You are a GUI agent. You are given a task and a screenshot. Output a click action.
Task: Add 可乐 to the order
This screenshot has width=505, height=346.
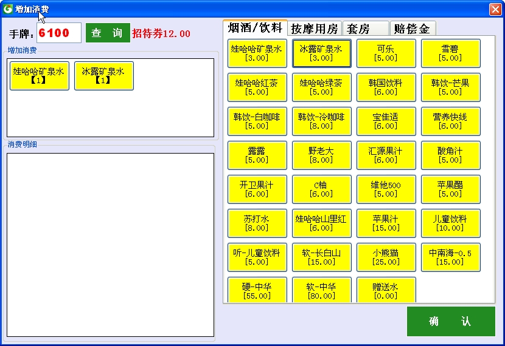tap(386, 53)
